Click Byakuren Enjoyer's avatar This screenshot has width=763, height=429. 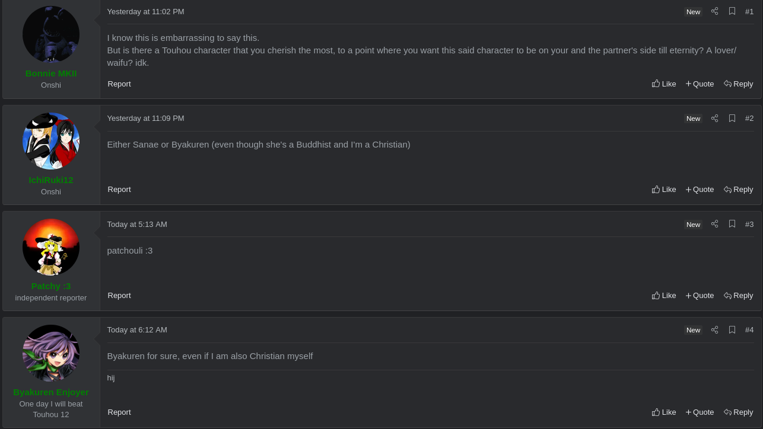coord(51,353)
